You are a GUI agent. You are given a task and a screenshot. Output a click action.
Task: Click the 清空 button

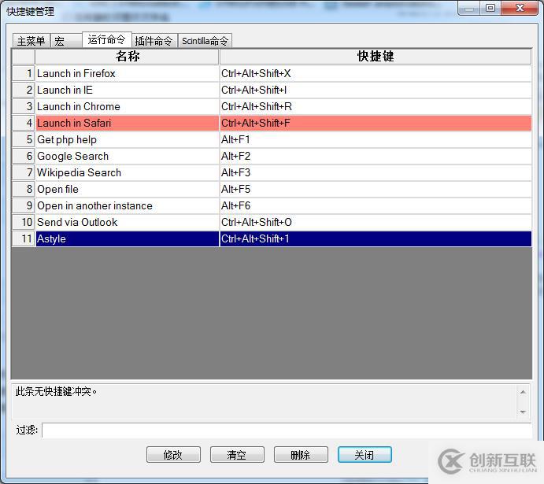point(237,455)
